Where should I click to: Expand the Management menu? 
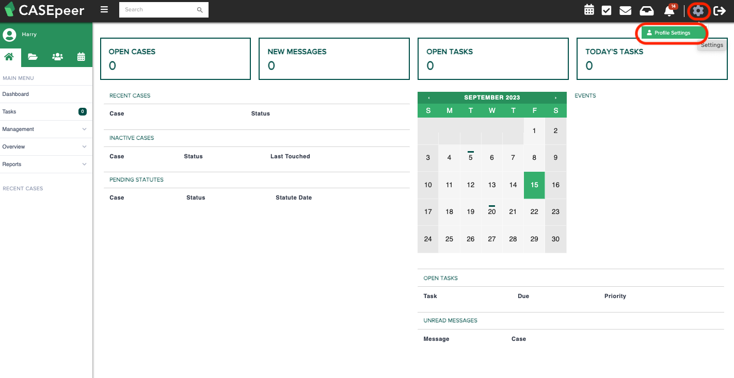click(x=46, y=129)
